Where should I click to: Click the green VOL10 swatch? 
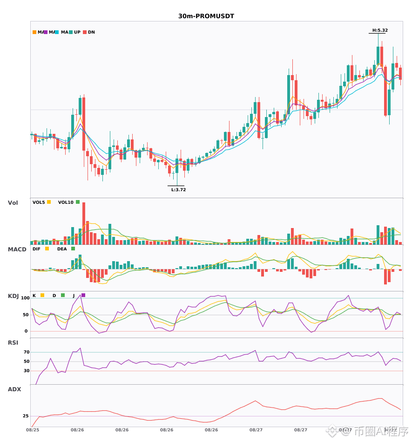78,202
